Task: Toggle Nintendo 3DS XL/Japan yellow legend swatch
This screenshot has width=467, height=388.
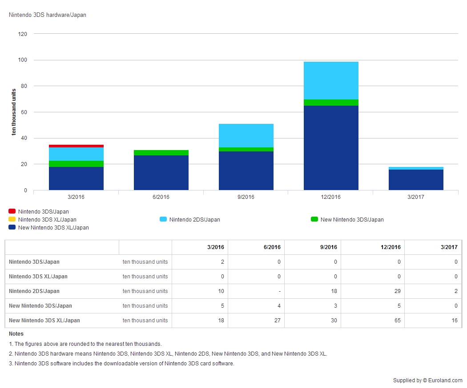Action: 12,219
